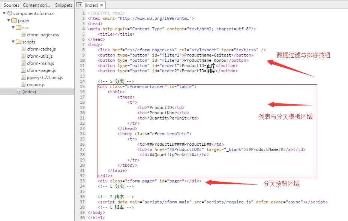Open jquery-1.7.1.min.js file
The width and height of the screenshot is (348, 221).
point(45,78)
